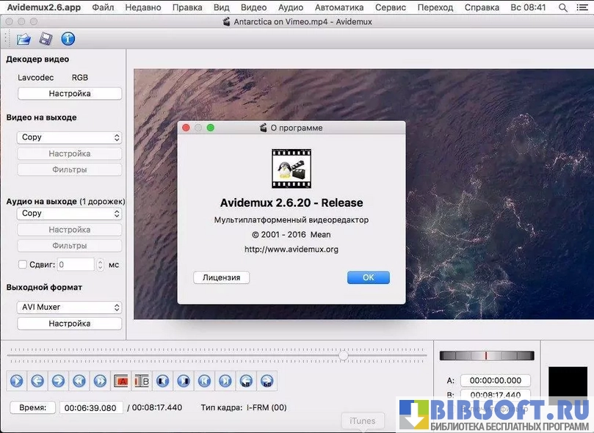Click the Save Video floppy icon
This screenshot has height=433, width=594.
point(46,39)
